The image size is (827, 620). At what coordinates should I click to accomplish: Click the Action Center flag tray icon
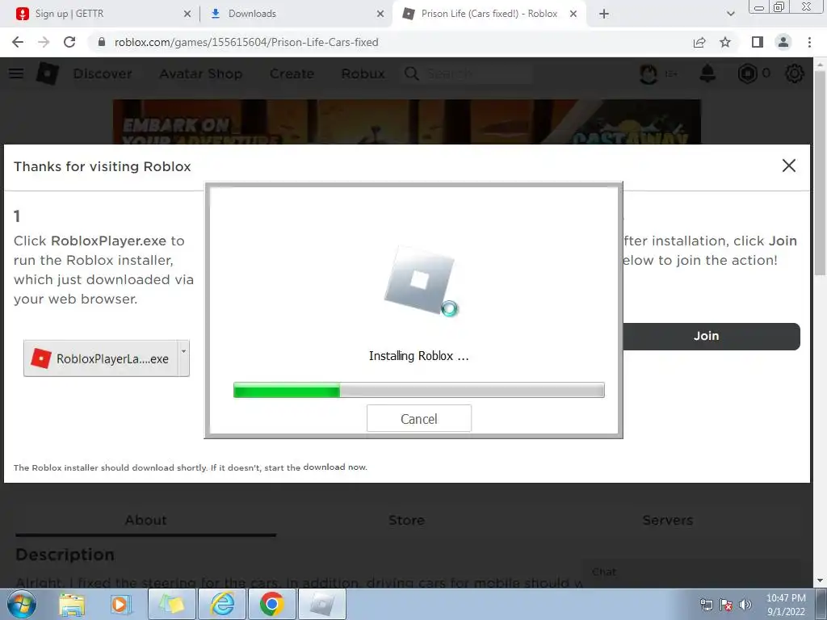pos(726,605)
